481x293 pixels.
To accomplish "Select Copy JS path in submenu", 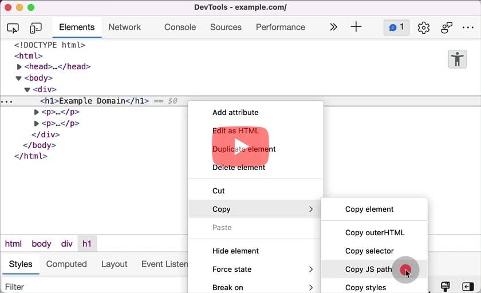I will (374, 270).
